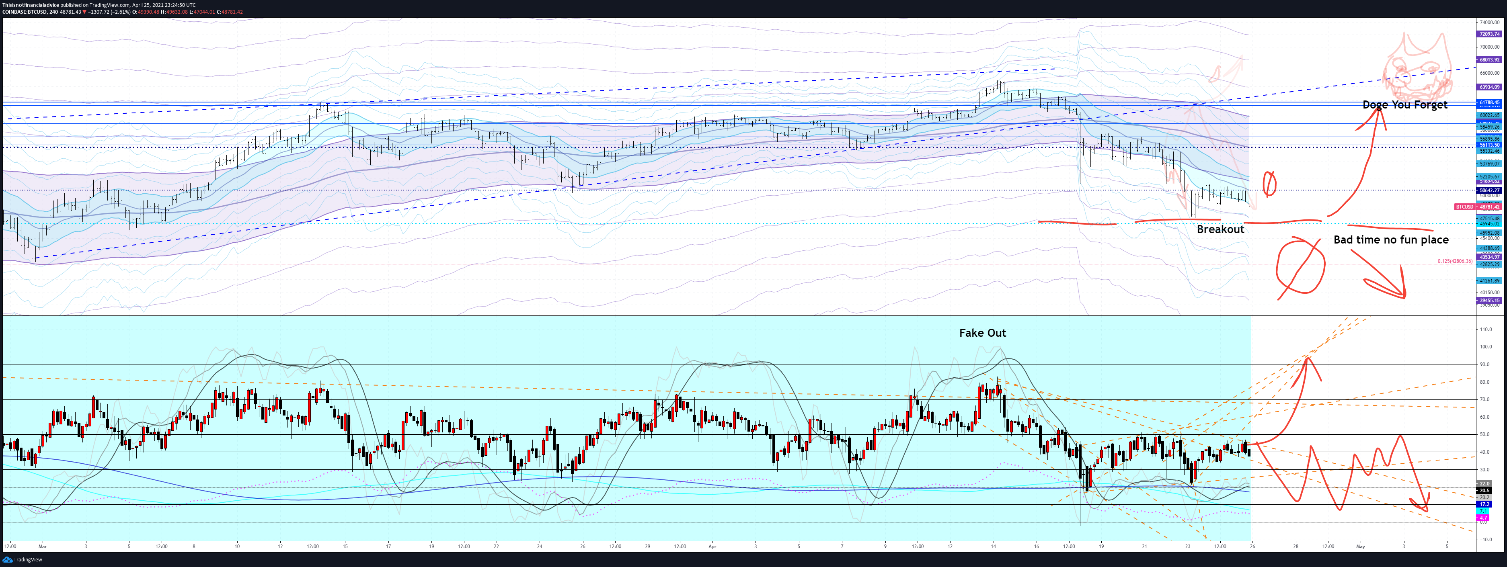Click the pink BTCUSD price tag
Screen dimensions: 1507x567
tap(1465, 207)
